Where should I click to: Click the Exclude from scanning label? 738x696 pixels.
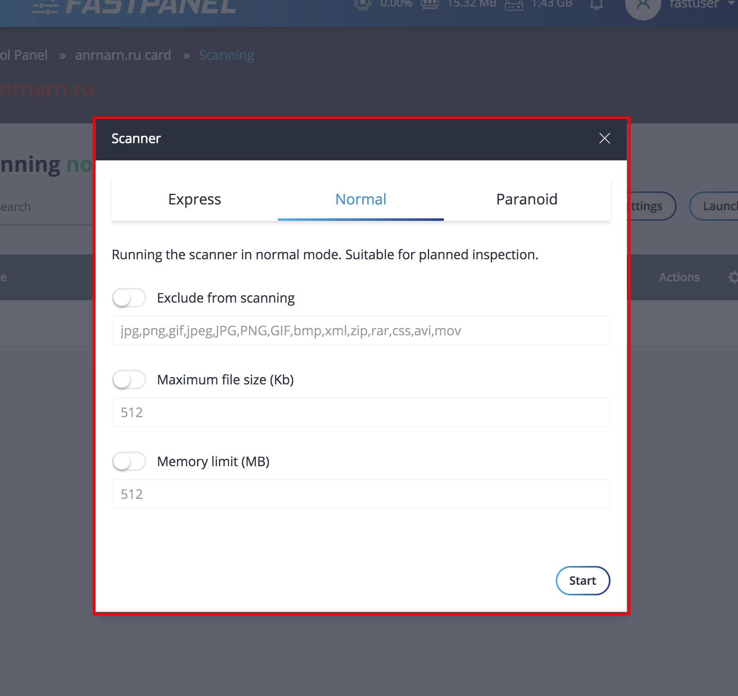coord(226,298)
